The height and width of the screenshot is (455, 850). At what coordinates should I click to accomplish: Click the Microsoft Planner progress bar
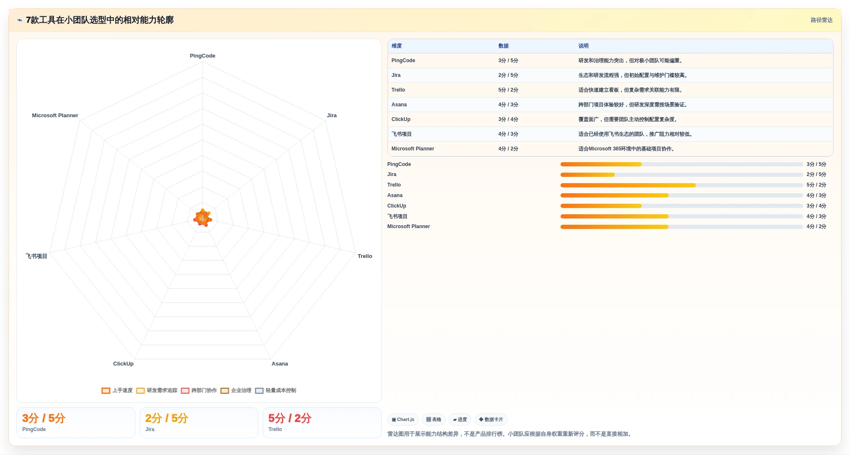pyautogui.click(x=682, y=226)
